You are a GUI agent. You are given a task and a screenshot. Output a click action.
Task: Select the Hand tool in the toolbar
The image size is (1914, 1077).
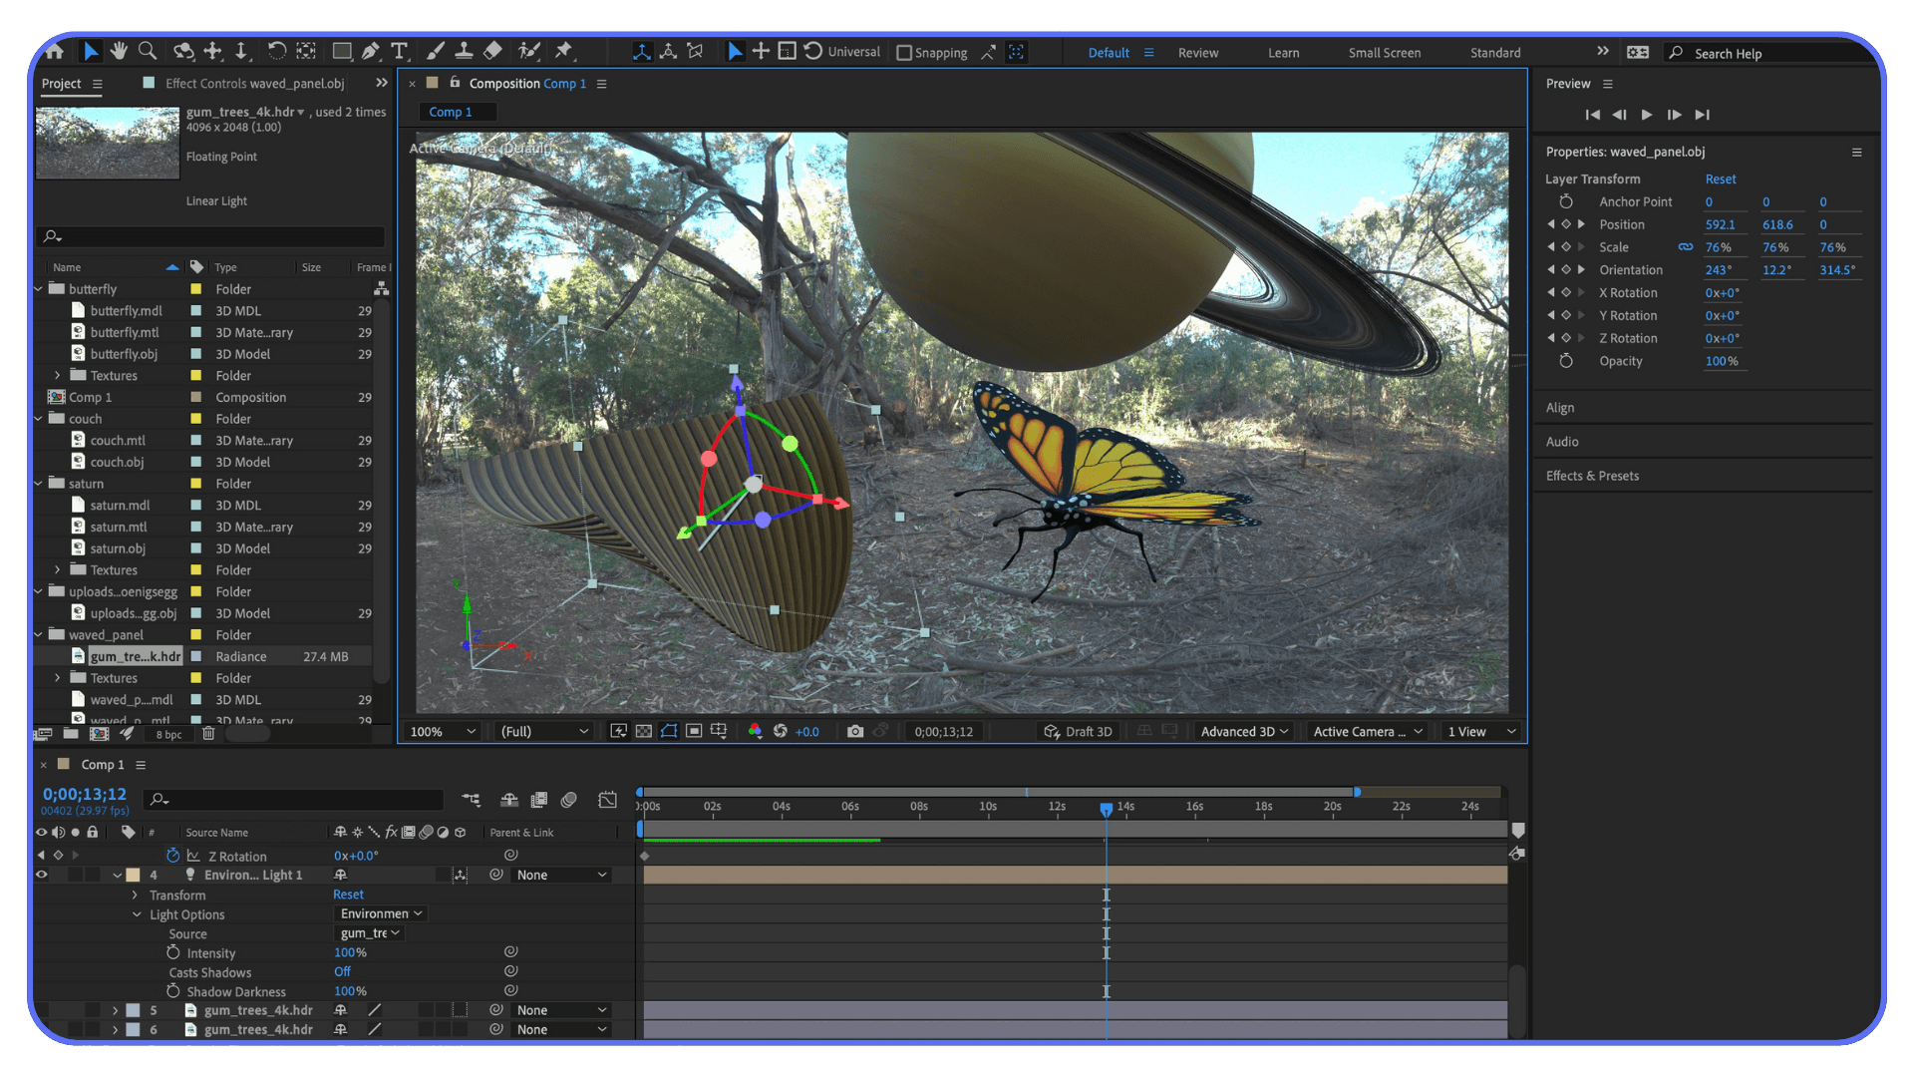coord(119,51)
